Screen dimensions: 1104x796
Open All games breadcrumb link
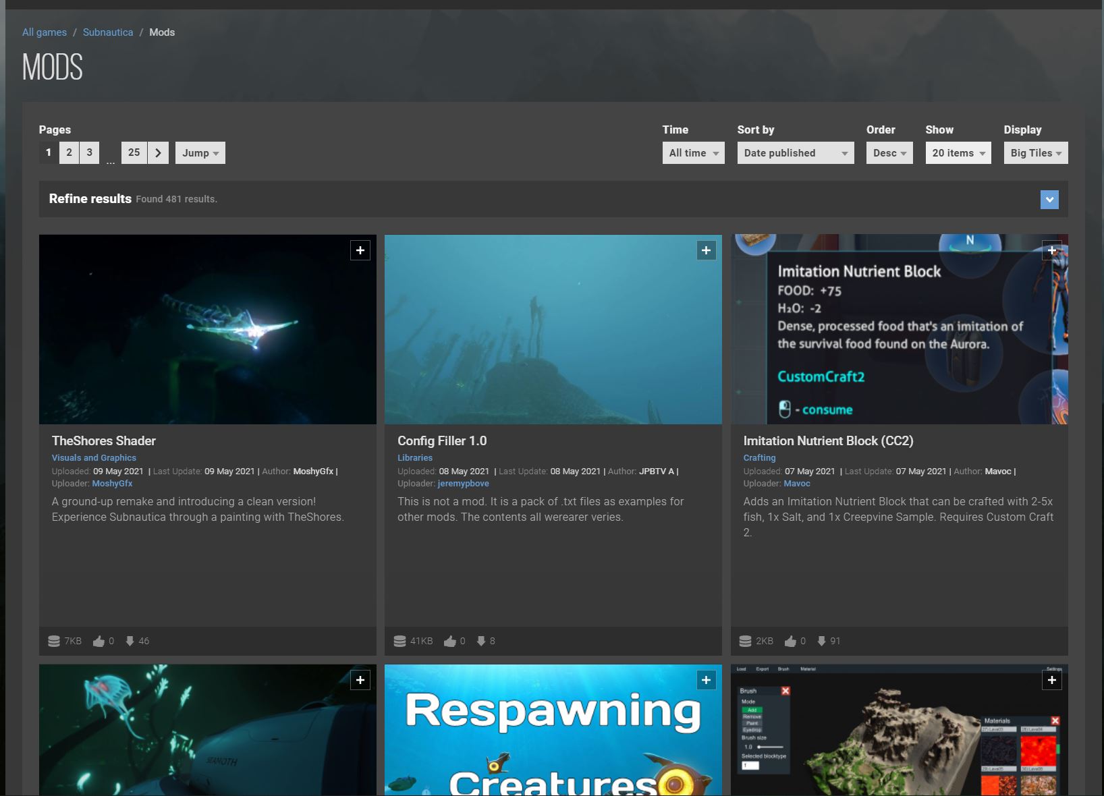point(45,32)
